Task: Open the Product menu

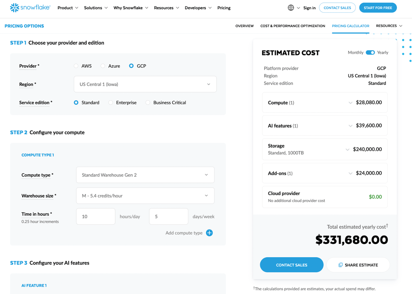Action: [68, 8]
